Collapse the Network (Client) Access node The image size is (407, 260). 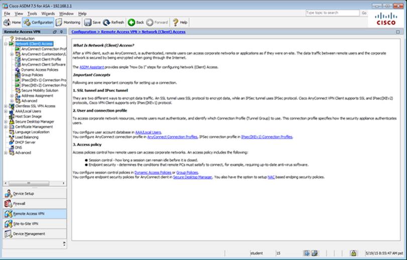[6, 44]
